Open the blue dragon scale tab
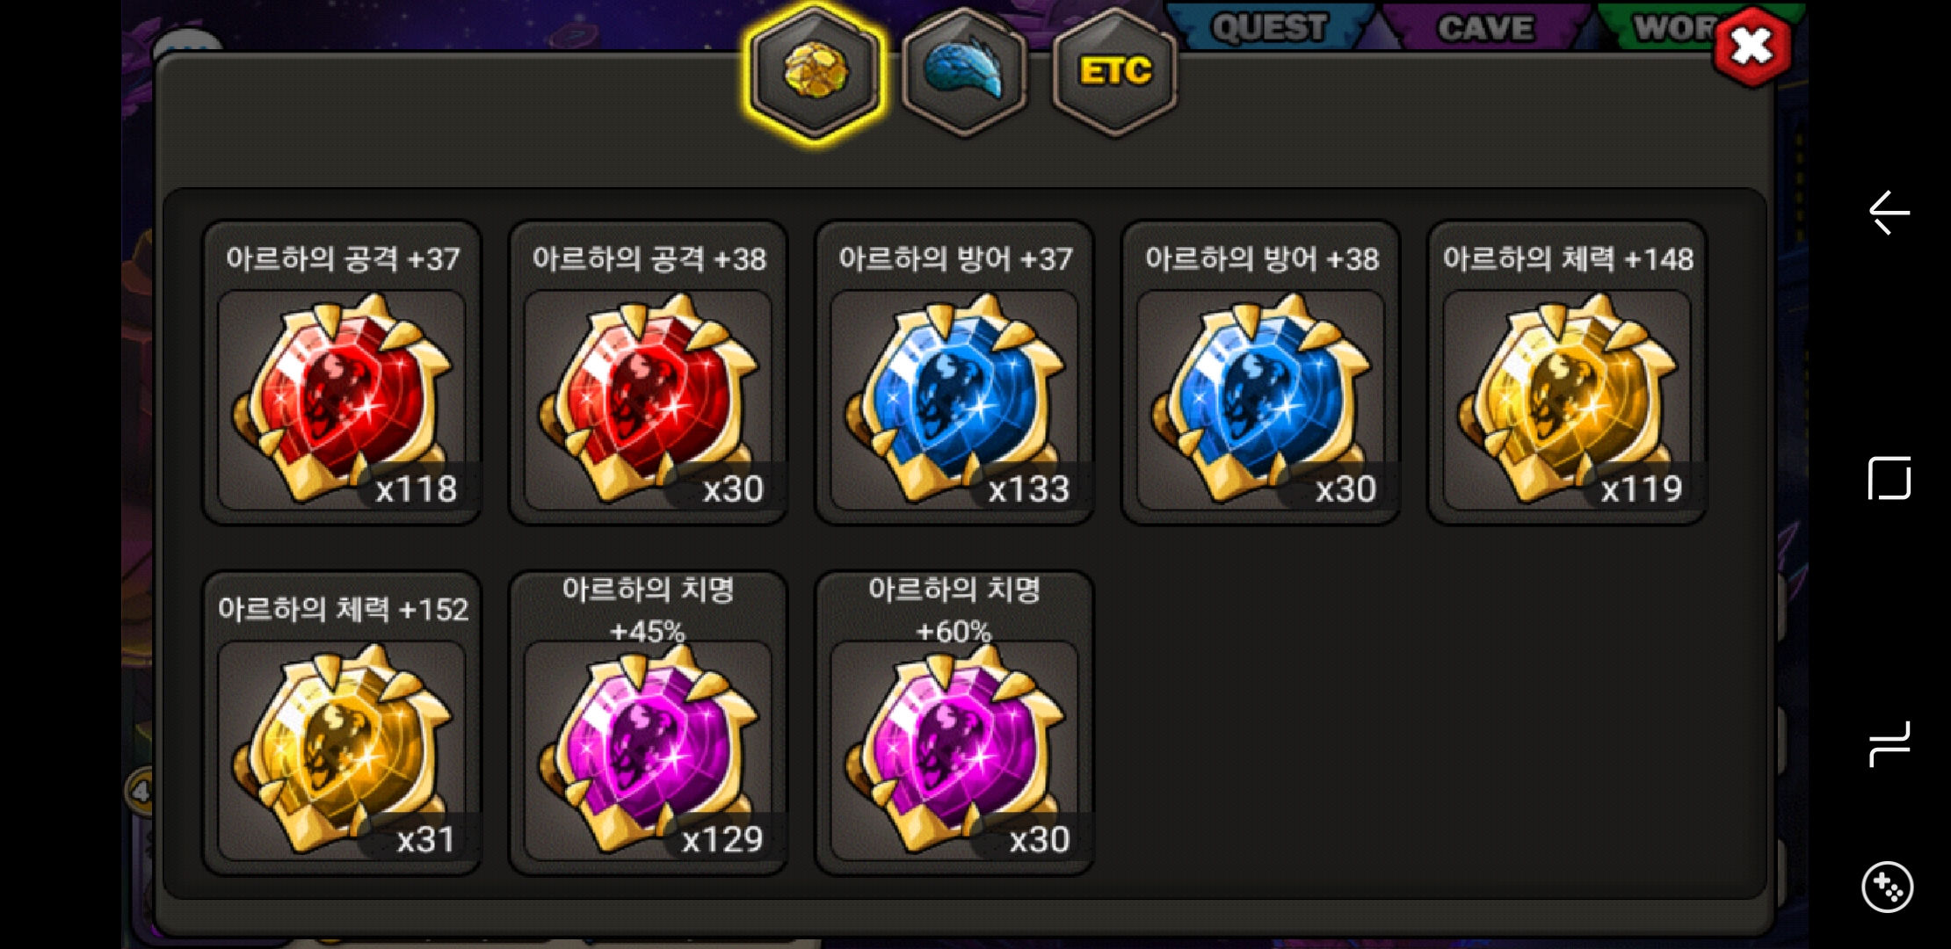Image resolution: width=1951 pixels, height=949 pixels. 965,72
